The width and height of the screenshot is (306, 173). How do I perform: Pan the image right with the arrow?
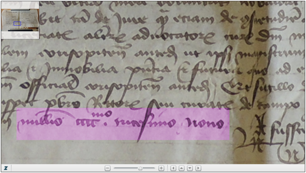point(198,168)
